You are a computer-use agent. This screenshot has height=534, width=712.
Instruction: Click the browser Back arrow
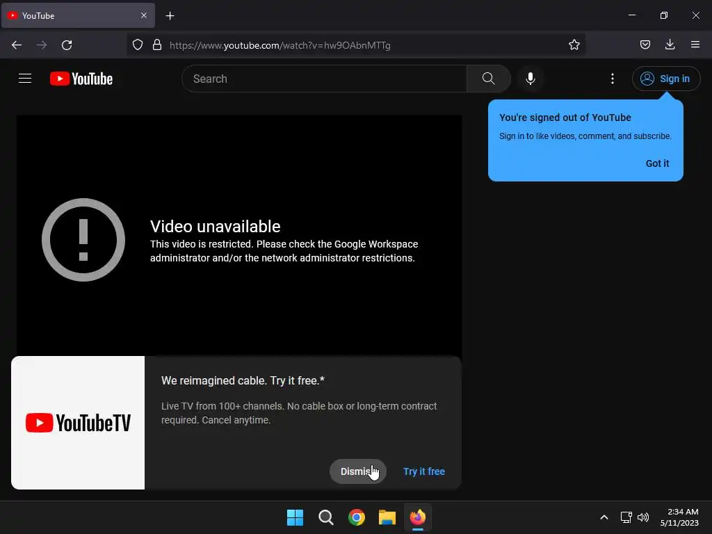point(17,45)
